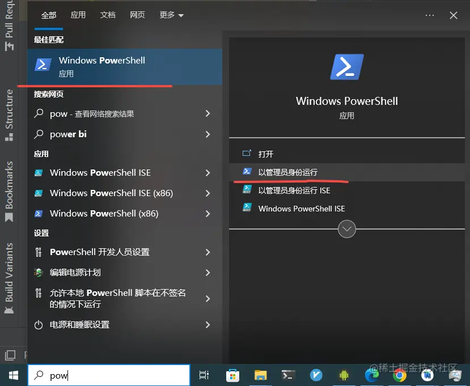Expand arrow for 'power bi' suggestion
The image size is (470, 386).
[x=208, y=134]
